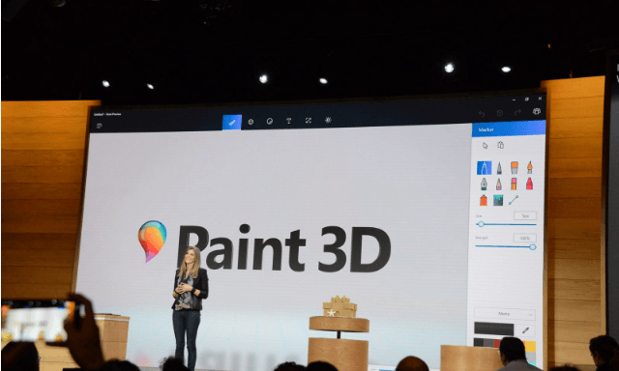Minimize the Paint 3D window
This screenshot has height=371, width=619.
[514, 100]
